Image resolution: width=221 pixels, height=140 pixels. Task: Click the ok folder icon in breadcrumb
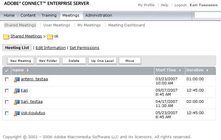[x=50, y=36]
